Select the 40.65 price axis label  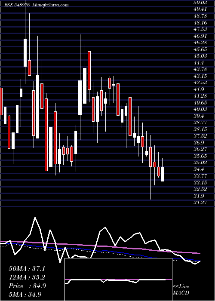click(200, 103)
